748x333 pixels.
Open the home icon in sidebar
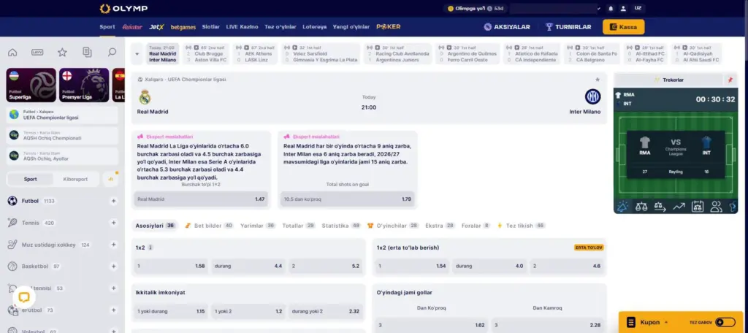click(x=12, y=53)
